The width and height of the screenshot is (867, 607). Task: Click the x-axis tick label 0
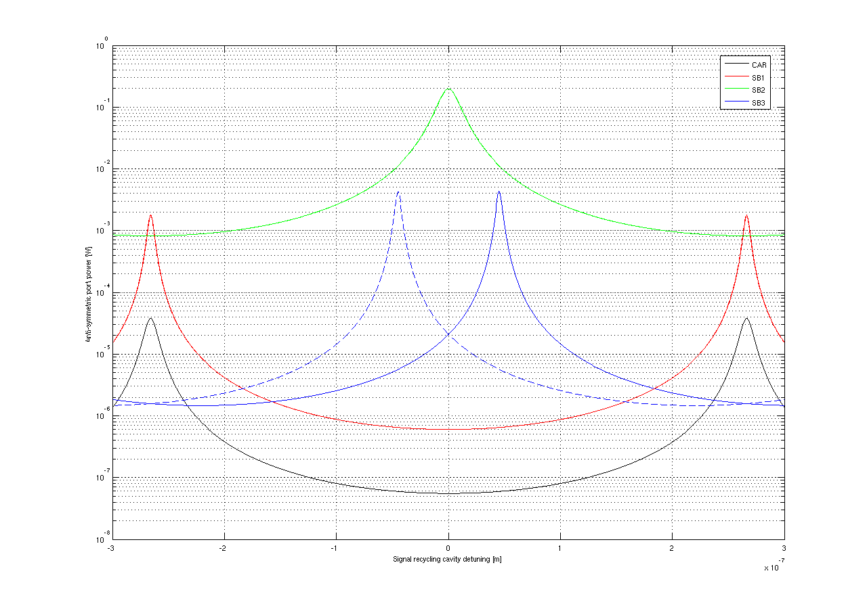[448, 548]
